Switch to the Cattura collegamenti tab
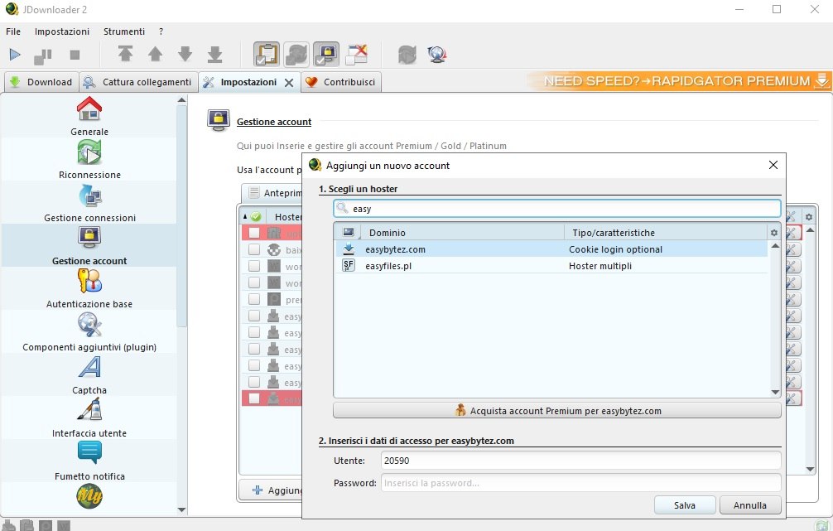This screenshot has height=531, width=833. [x=138, y=82]
